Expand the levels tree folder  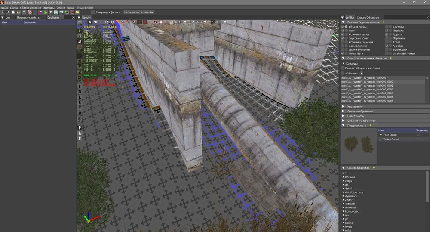coord(343,226)
